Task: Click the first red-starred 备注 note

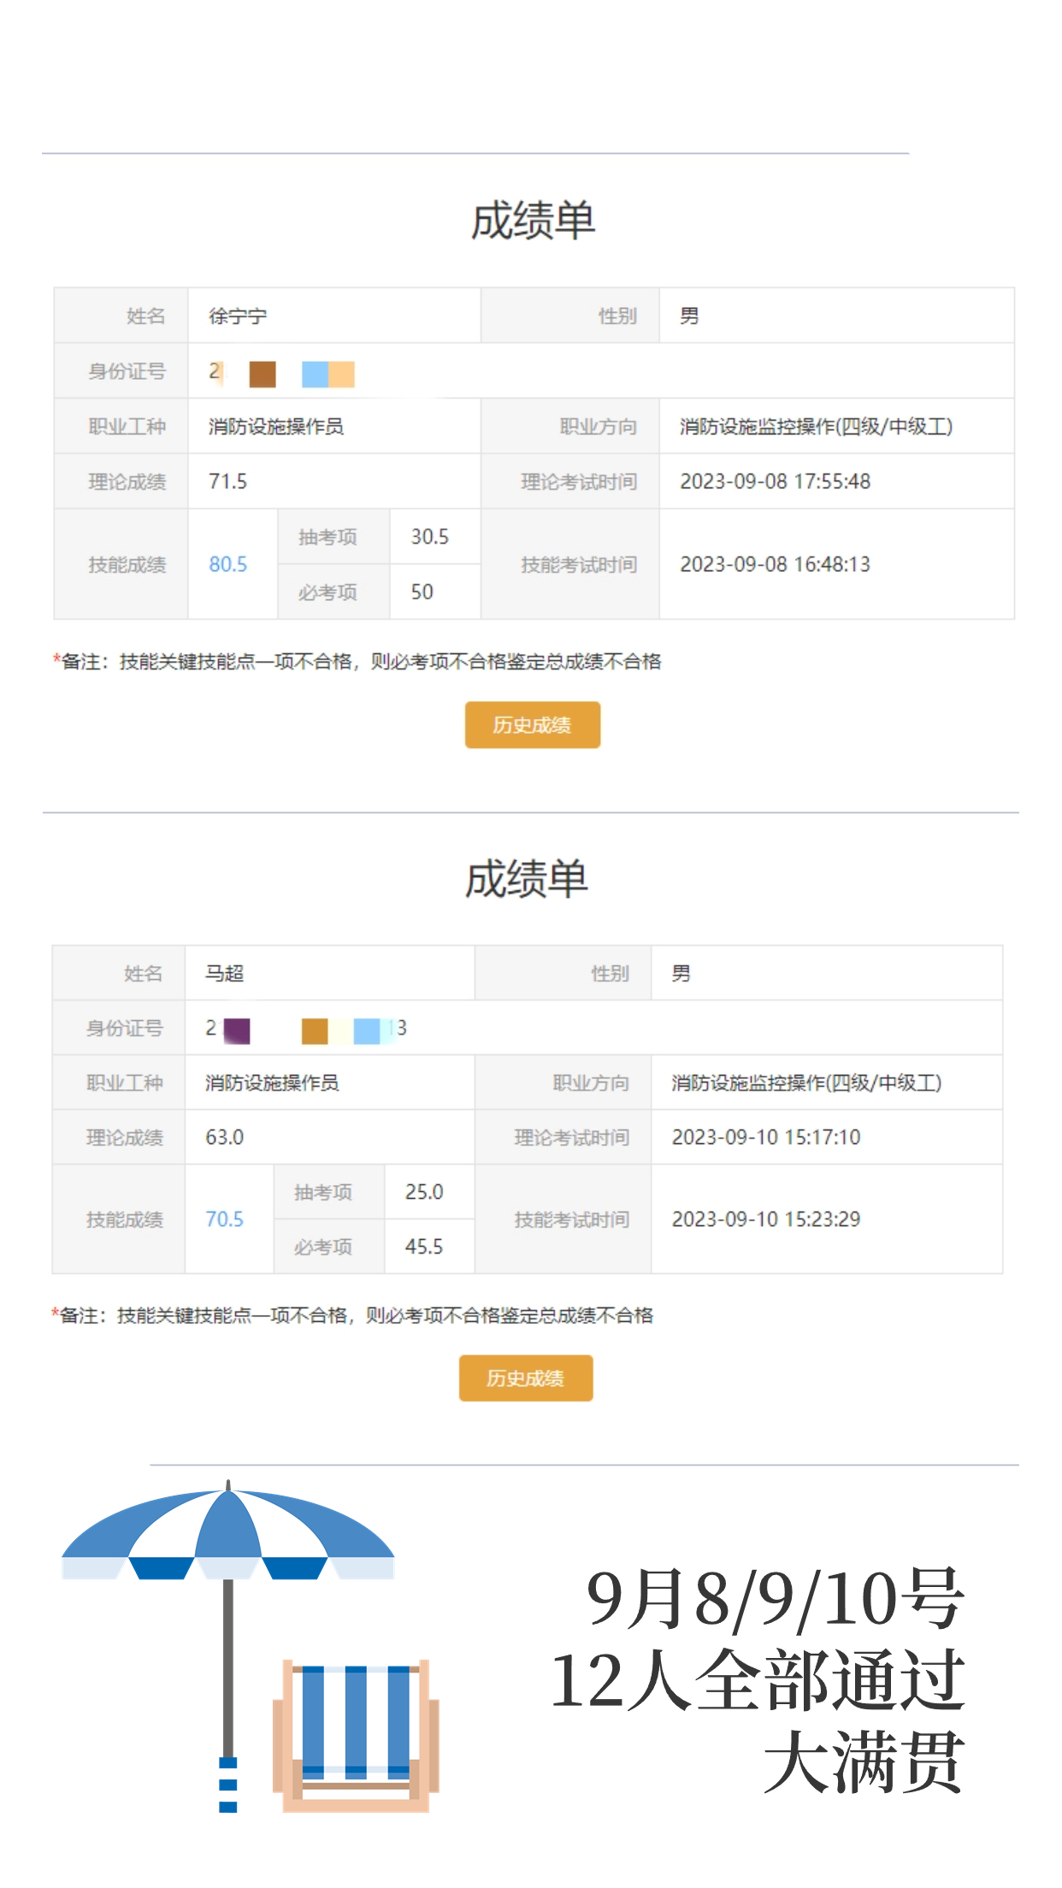Action: point(357,662)
